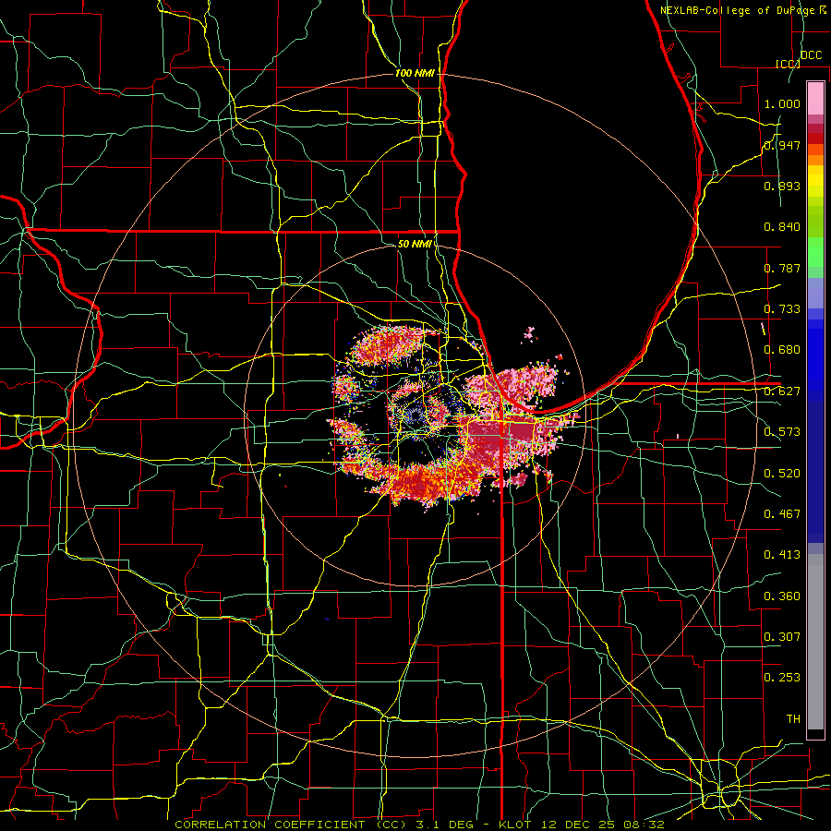Click the 0.733 scale value

(x=782, y=309)
